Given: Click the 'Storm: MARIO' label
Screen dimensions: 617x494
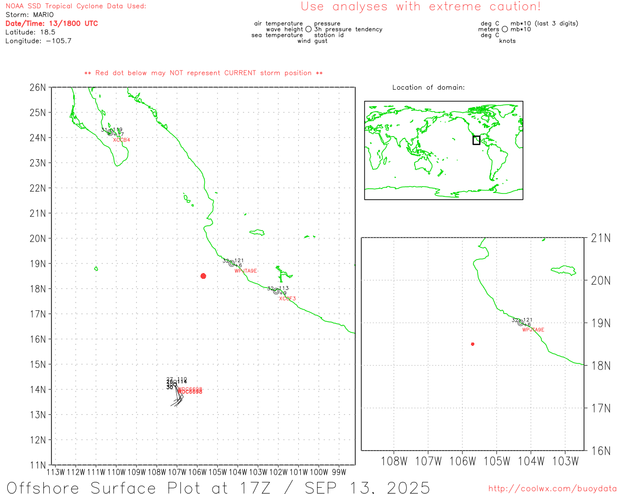Looking at the screenshot, I should click(x=30, y=15).
